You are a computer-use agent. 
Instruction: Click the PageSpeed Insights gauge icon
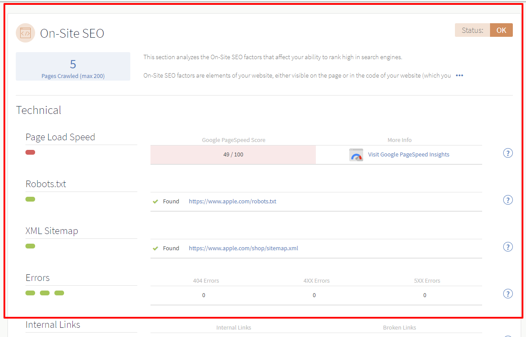click(356, 155)
